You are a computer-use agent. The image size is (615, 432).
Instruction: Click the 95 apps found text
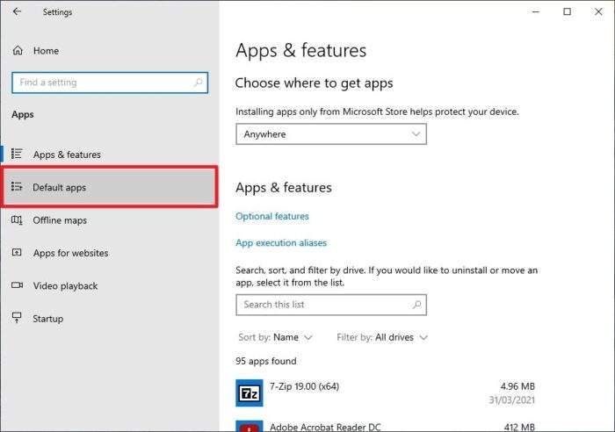click(266, 361)
